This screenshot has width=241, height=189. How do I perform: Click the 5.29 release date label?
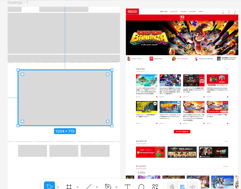click(141, 173)
